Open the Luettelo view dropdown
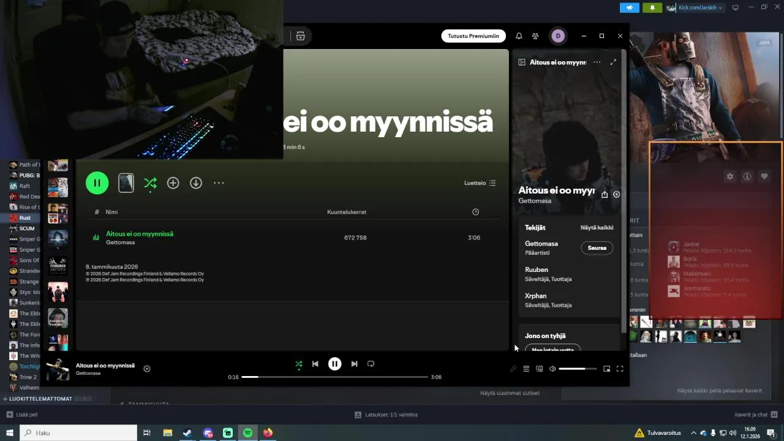 pyautogui.click(x=480, y=183)
